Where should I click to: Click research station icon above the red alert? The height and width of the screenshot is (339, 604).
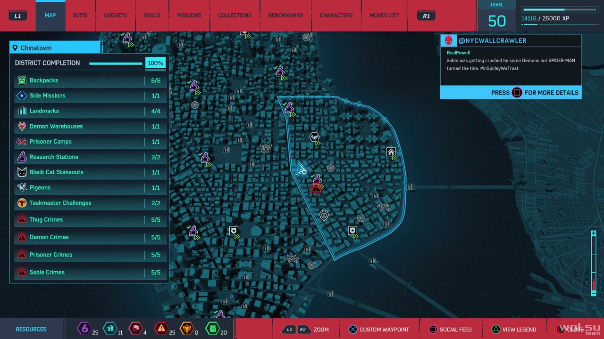317,179
